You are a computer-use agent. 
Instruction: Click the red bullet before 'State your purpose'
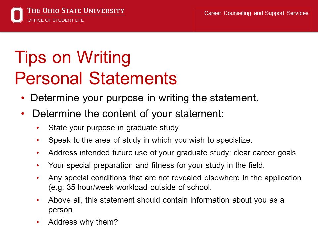pos(38,128)
